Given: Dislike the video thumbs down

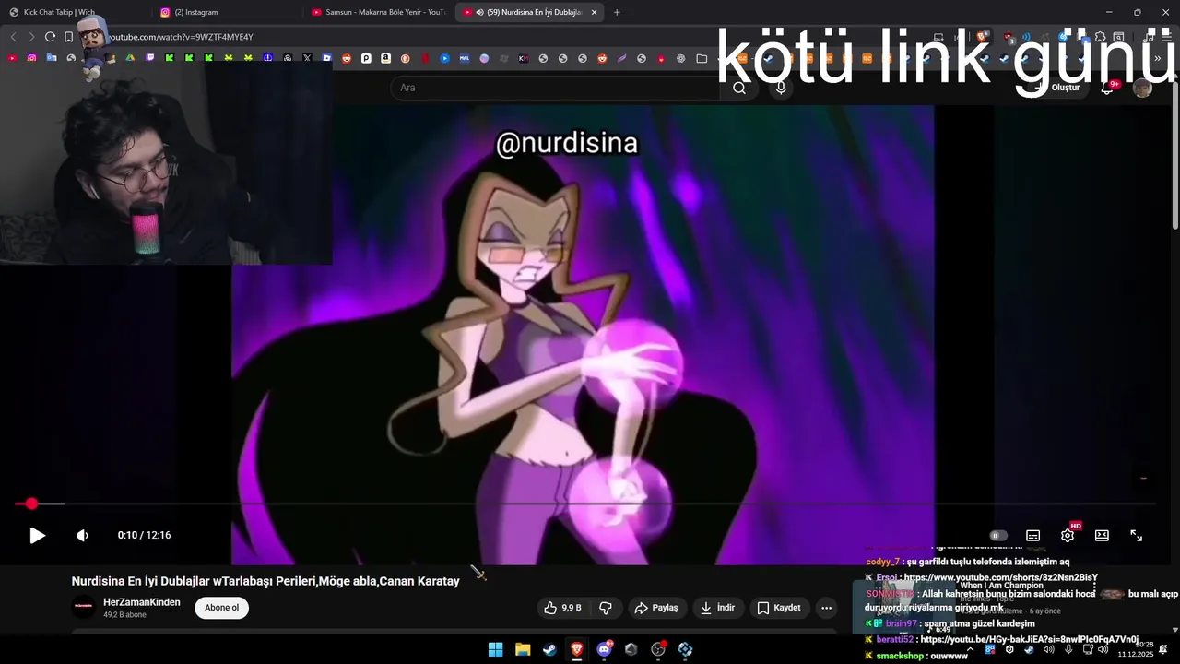Looking at the screenshot, I should coord(606,608).
